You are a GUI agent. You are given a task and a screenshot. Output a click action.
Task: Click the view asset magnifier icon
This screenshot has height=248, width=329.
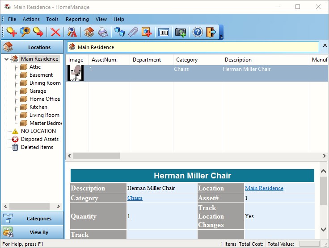tap(25, 32)
